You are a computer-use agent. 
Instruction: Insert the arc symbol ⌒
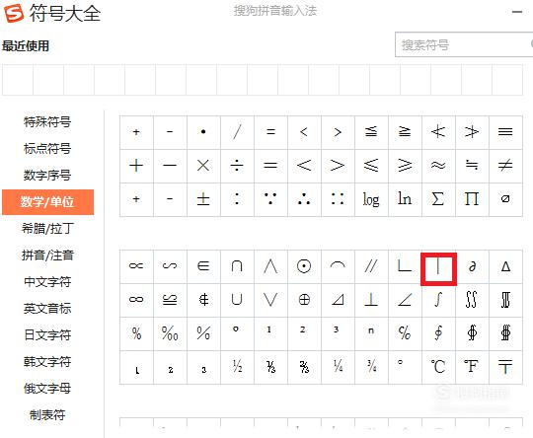[338, 266]
